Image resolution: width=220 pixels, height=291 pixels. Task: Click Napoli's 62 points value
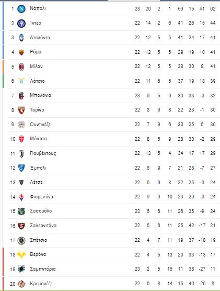click(x=213, y=9)
